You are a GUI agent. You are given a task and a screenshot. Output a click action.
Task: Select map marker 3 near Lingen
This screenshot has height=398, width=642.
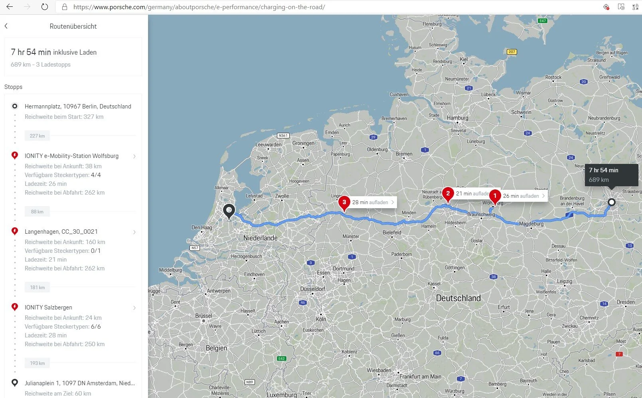click(344, 203)
